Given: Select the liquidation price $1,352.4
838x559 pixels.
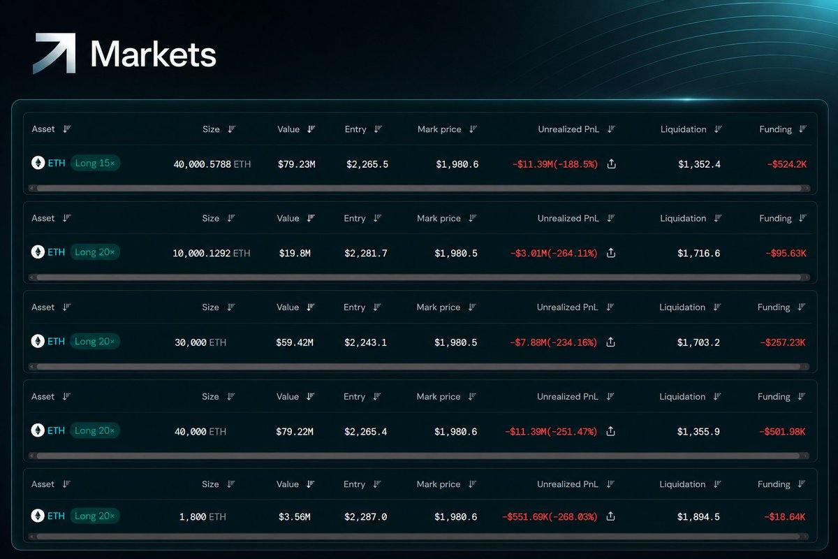Looking at the screenshot, I should pos(699,165).
